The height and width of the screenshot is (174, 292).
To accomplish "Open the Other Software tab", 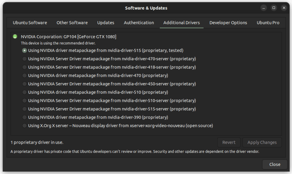I will 72,23.
